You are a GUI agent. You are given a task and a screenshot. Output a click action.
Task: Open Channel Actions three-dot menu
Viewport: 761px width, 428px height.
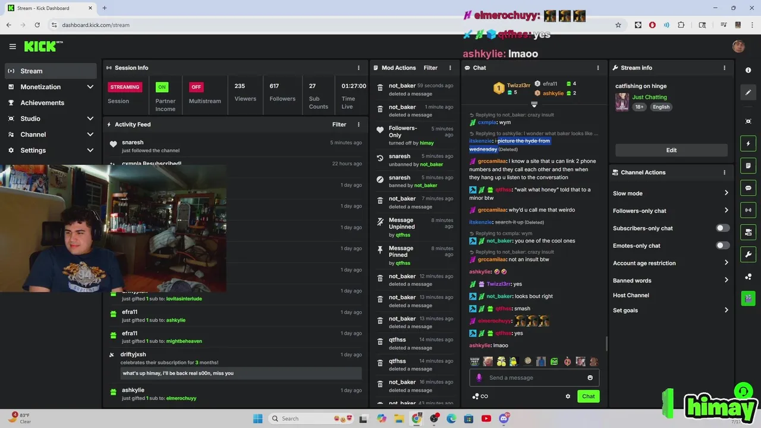click(724, 172)
